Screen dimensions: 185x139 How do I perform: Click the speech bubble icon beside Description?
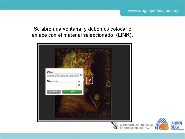pyautogui.click(x=48, y=81)
